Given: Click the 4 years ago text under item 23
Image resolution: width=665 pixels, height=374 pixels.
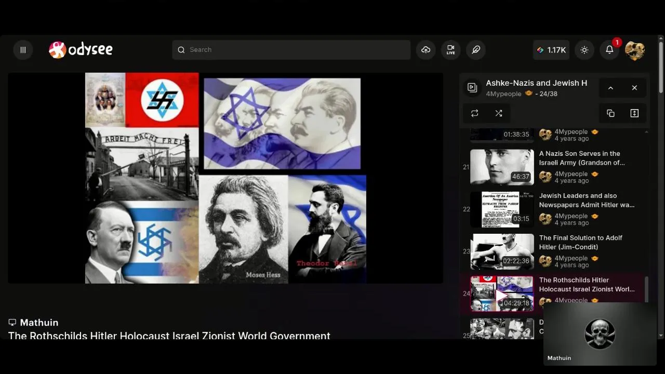Looking at the screenshot, I should click(x=571, y=265).
